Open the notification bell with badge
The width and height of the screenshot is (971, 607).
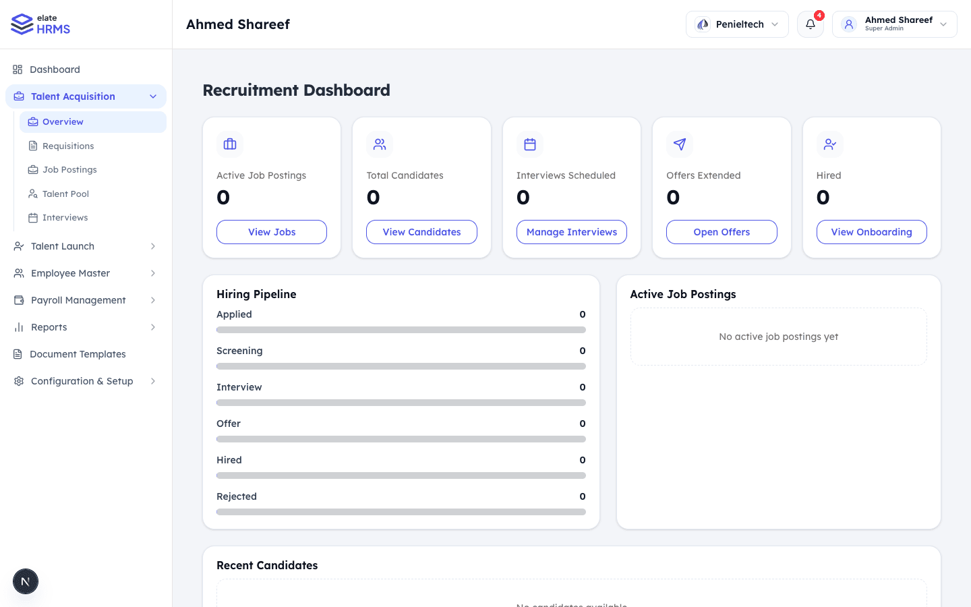[x=810, y=24]
